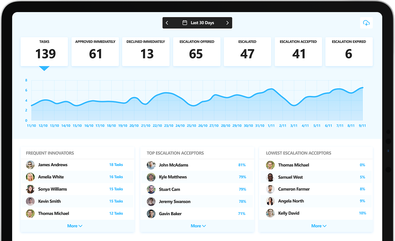The image size is (395, 241).
Task: Click the 11/10 date label on chart axis
Action: point(32,126)
